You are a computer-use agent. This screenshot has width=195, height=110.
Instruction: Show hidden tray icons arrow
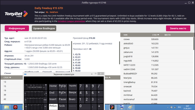coord(168,107)
